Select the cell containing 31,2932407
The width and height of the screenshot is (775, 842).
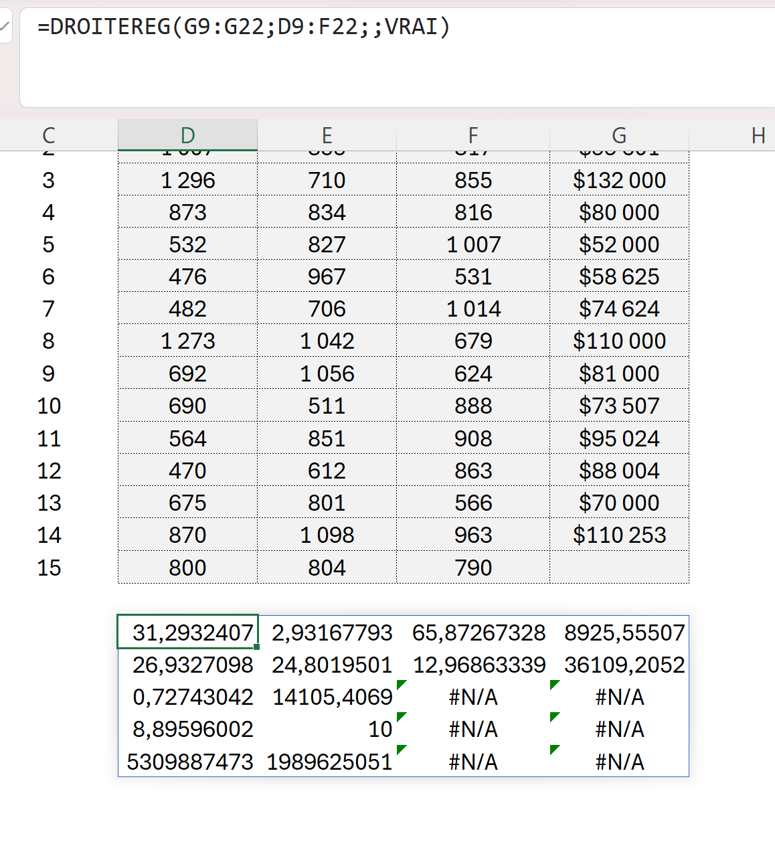point(187,633)
